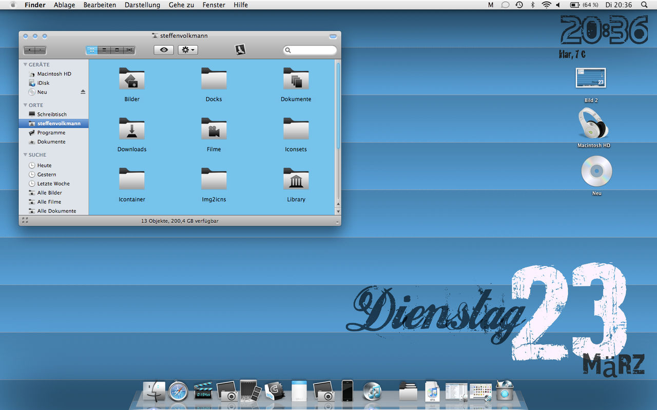
Task: Open the iPhone icon in the Dock
Action: point(347,391)
